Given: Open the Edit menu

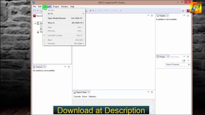Looking at the screenshot, I should tap(40, 6).
